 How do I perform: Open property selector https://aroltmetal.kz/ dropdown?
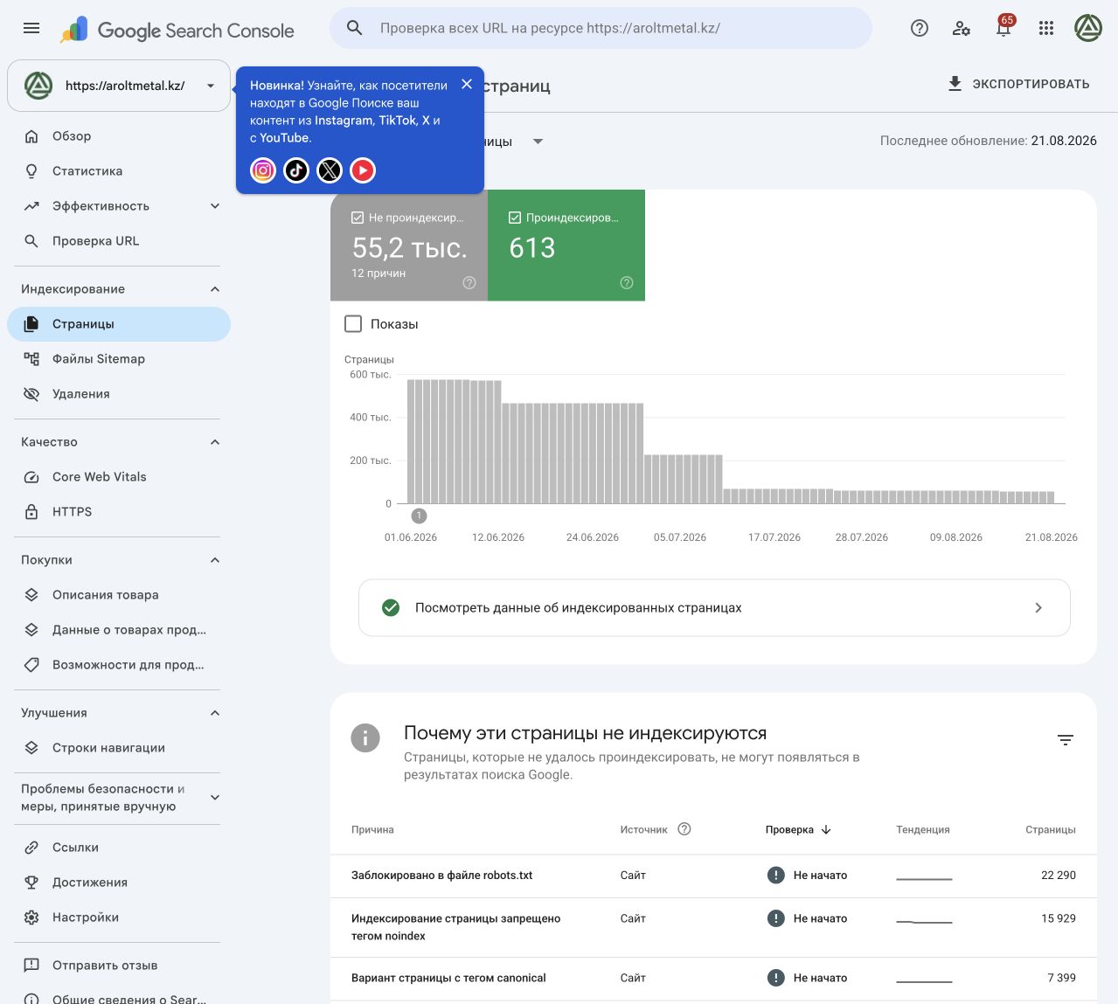(119, 86)
